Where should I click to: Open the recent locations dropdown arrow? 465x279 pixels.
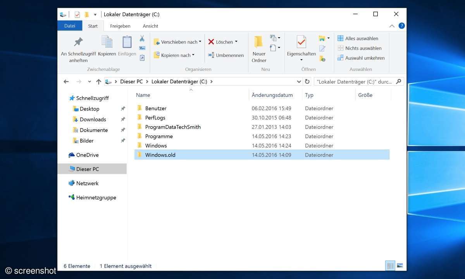90,82
